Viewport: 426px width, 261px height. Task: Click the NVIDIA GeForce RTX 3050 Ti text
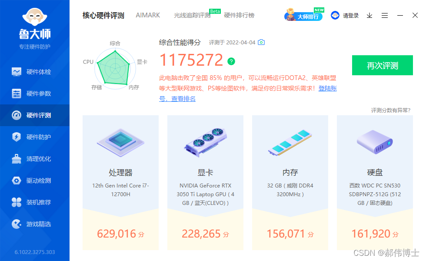click(x=205, y=194)
